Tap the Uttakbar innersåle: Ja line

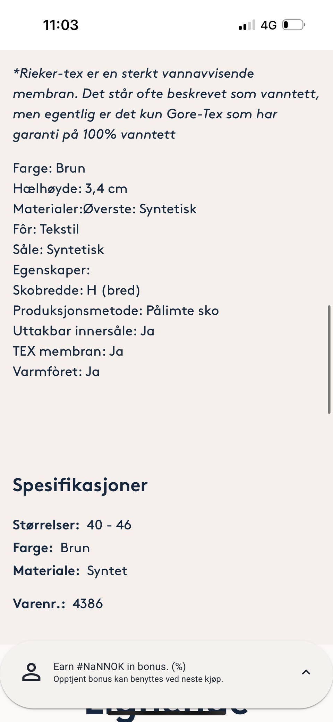tap(84, 331)
